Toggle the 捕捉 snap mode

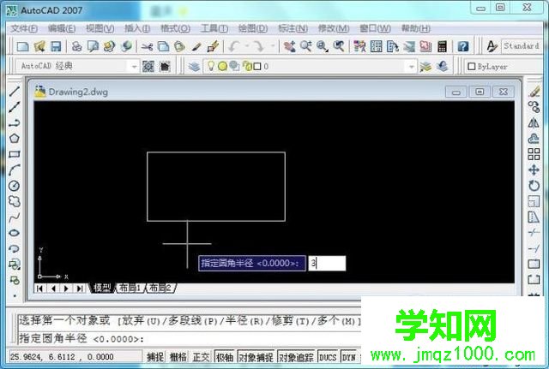[x=155, y=357]
